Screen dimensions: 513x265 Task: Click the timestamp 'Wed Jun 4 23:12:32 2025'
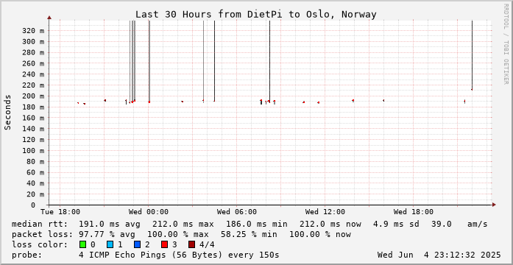tap(439, 255)
